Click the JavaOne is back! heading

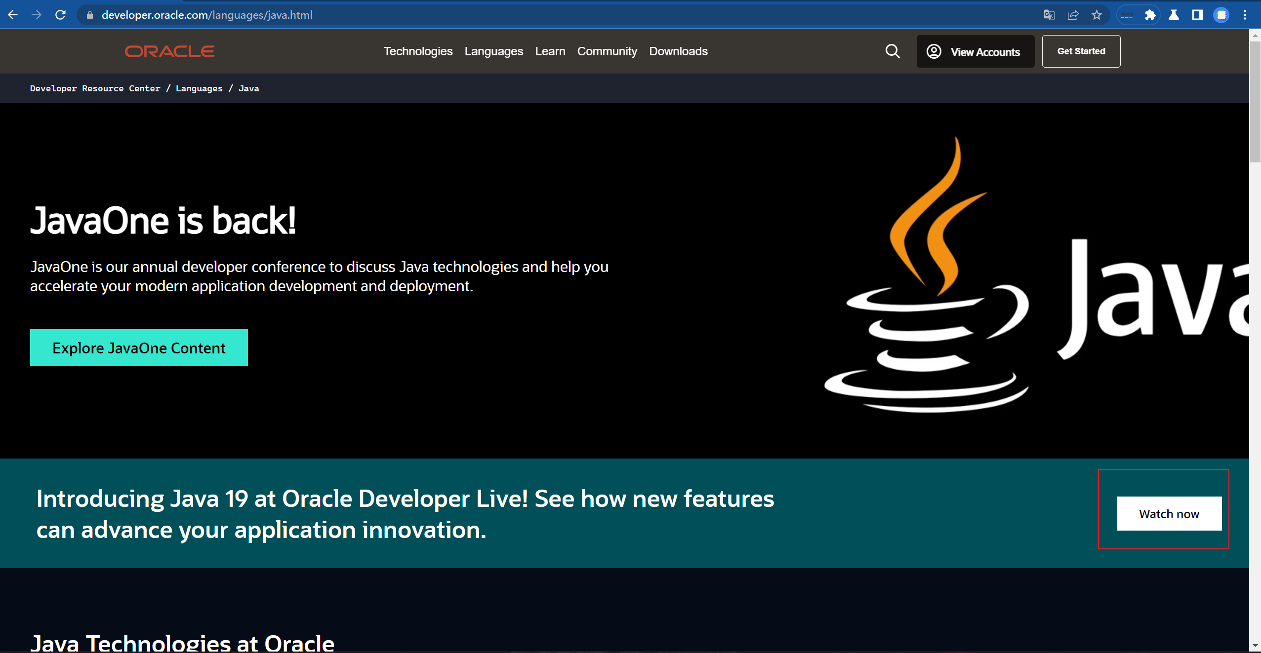click(163, 221)
